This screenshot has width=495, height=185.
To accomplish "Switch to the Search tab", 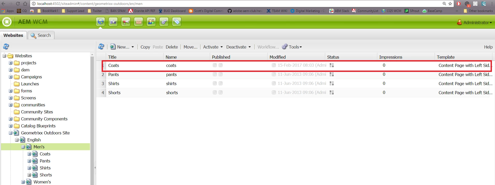I will point(41,35).
